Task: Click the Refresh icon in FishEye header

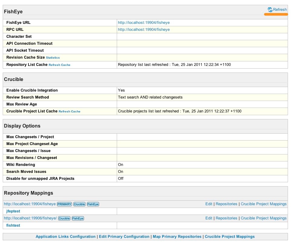Action: pos(270,9)
